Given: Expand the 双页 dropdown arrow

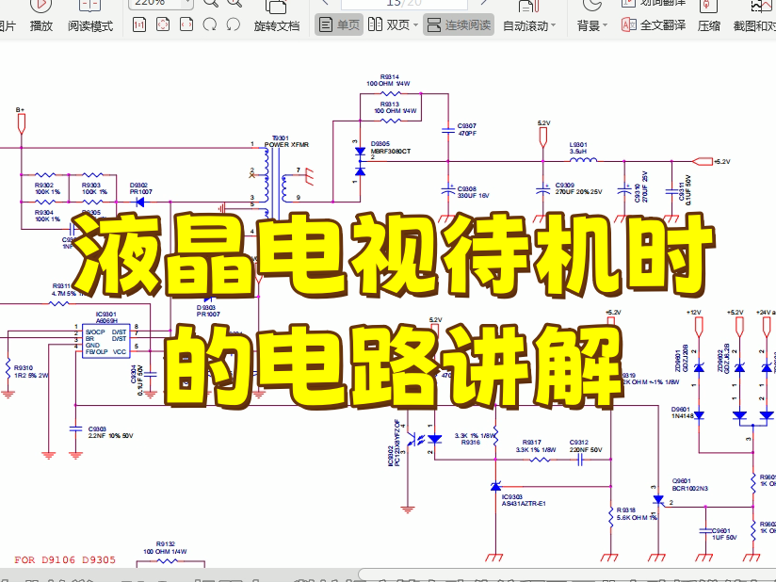Looking at the screenshot, I should point(415,25).
